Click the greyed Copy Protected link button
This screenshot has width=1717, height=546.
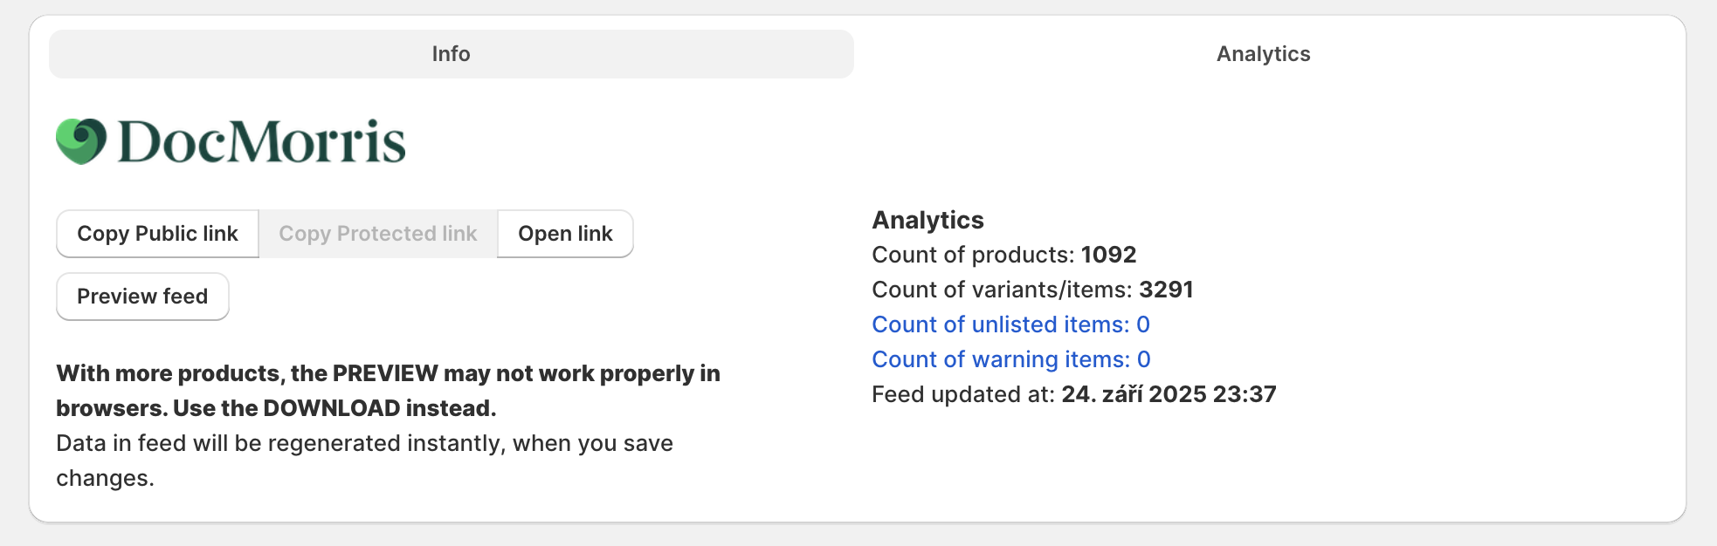coord(378,234)
